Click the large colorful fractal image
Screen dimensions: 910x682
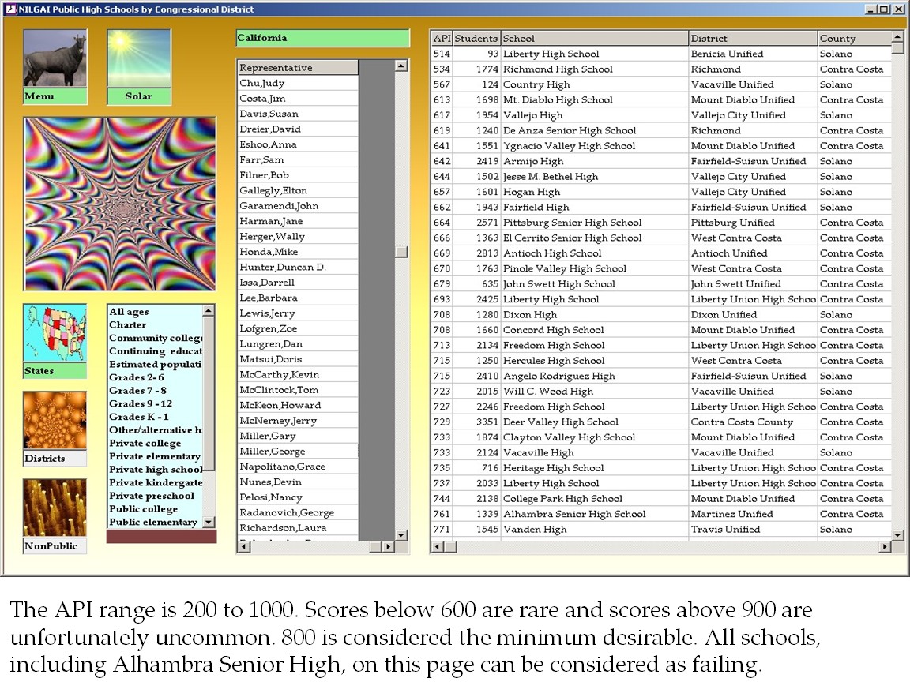(120, 204)
